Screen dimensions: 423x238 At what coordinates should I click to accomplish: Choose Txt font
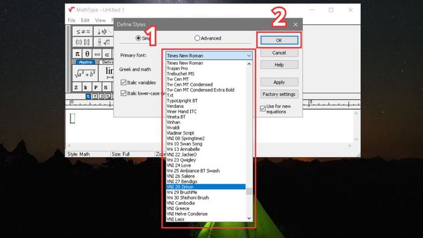click(206, 95)
